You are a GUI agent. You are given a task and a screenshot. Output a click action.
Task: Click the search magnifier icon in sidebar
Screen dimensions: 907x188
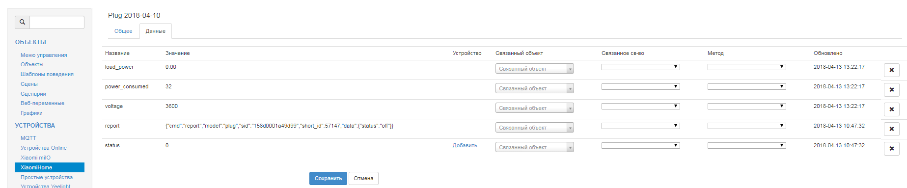click(22, 22)
